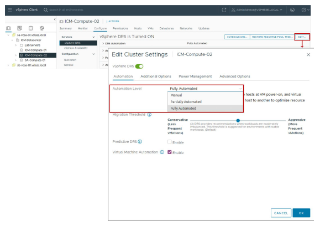Choose Fully Automated option in list
Screen dimensions: 320x226
[x=205, y=109]
